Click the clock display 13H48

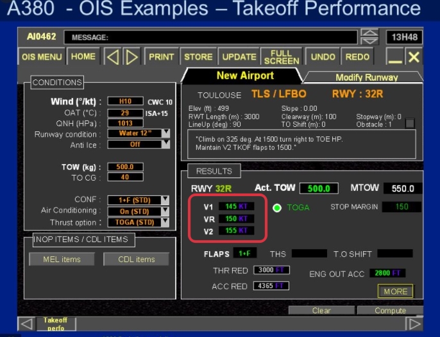404,37
